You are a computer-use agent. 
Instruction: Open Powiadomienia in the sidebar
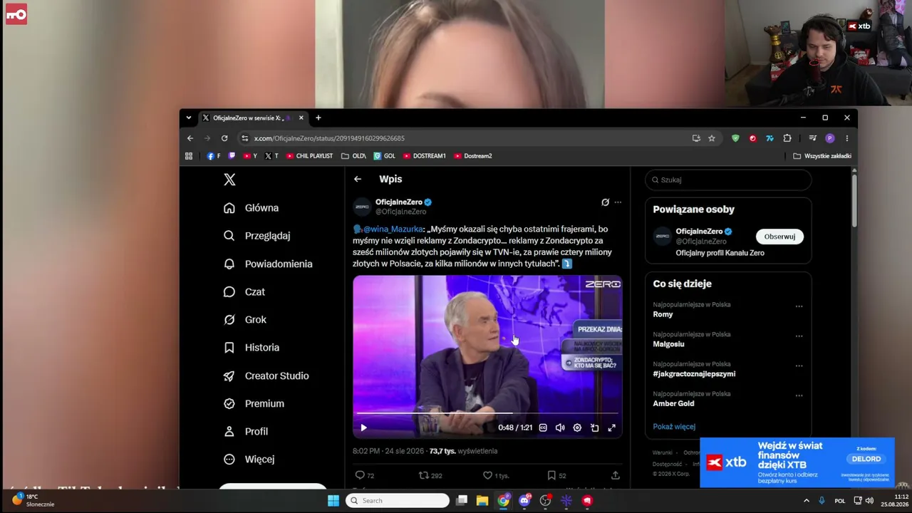click(x=268, y=264)
